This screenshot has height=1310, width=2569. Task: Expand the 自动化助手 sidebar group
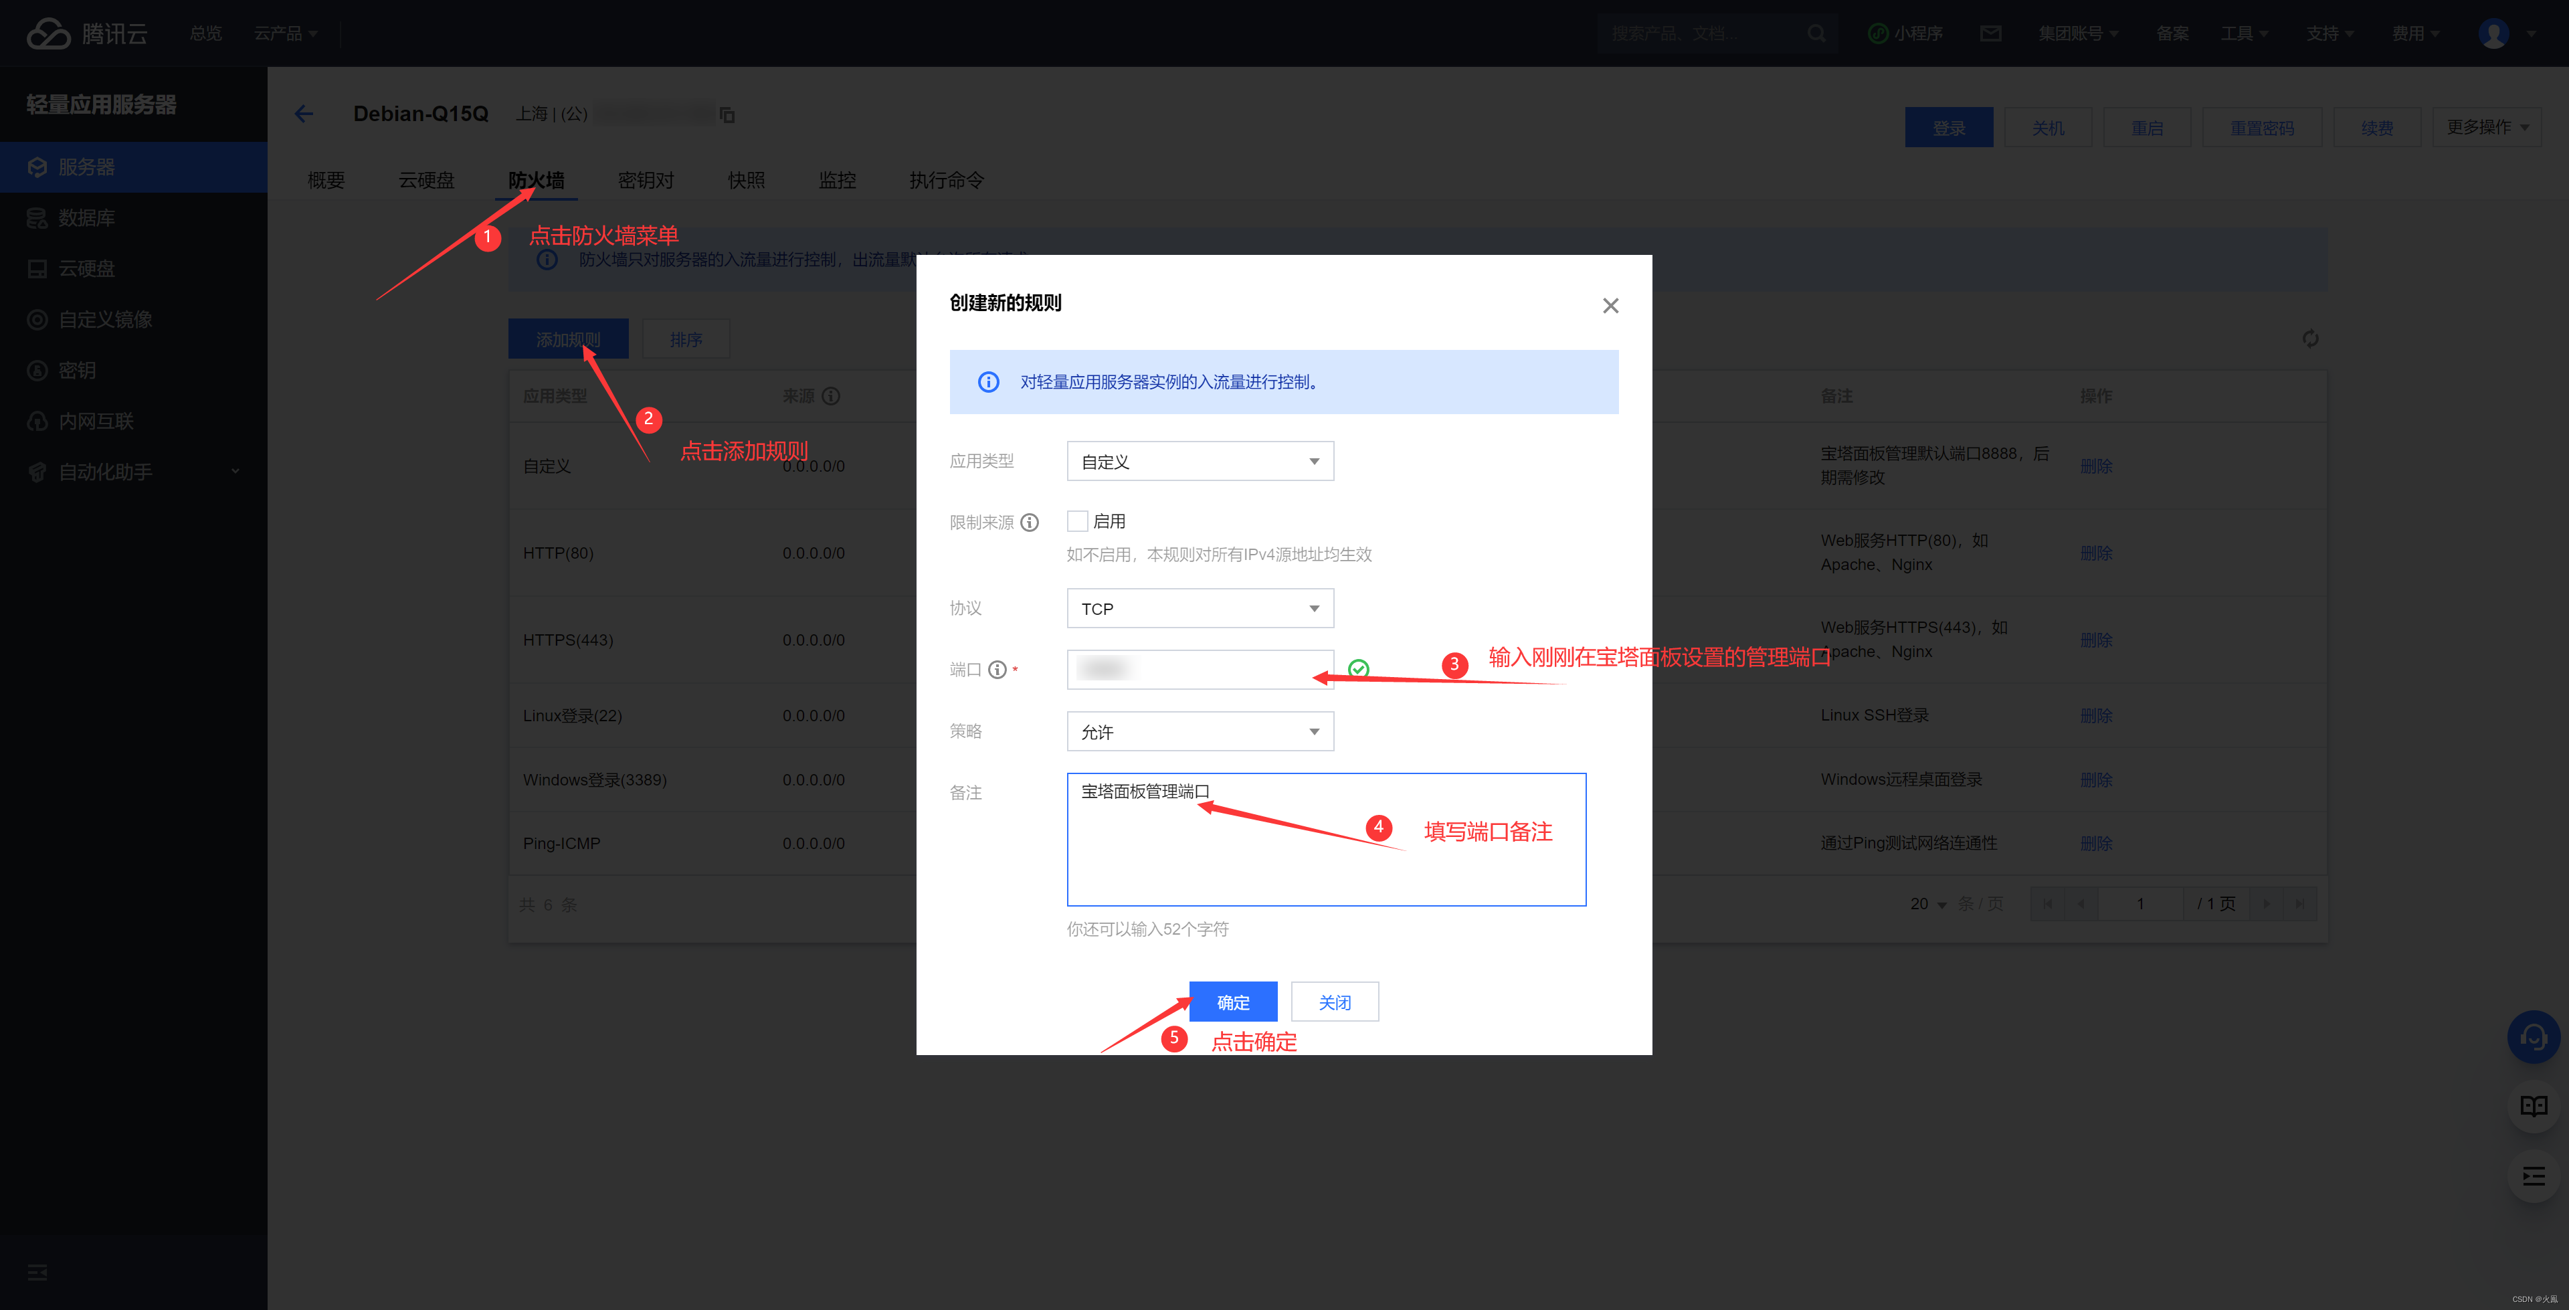[134, 472]
